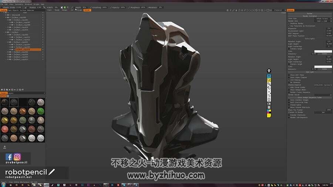Click the light bulb icon on floating toolbar
Screen dimensions: 333x187
click(269, 71)
